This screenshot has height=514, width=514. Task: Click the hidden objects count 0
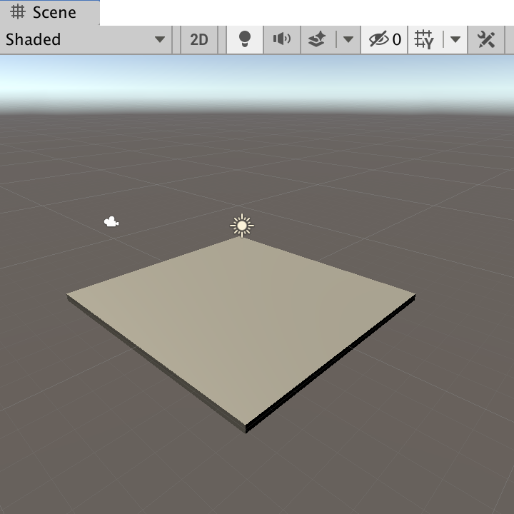pos(397,39)
